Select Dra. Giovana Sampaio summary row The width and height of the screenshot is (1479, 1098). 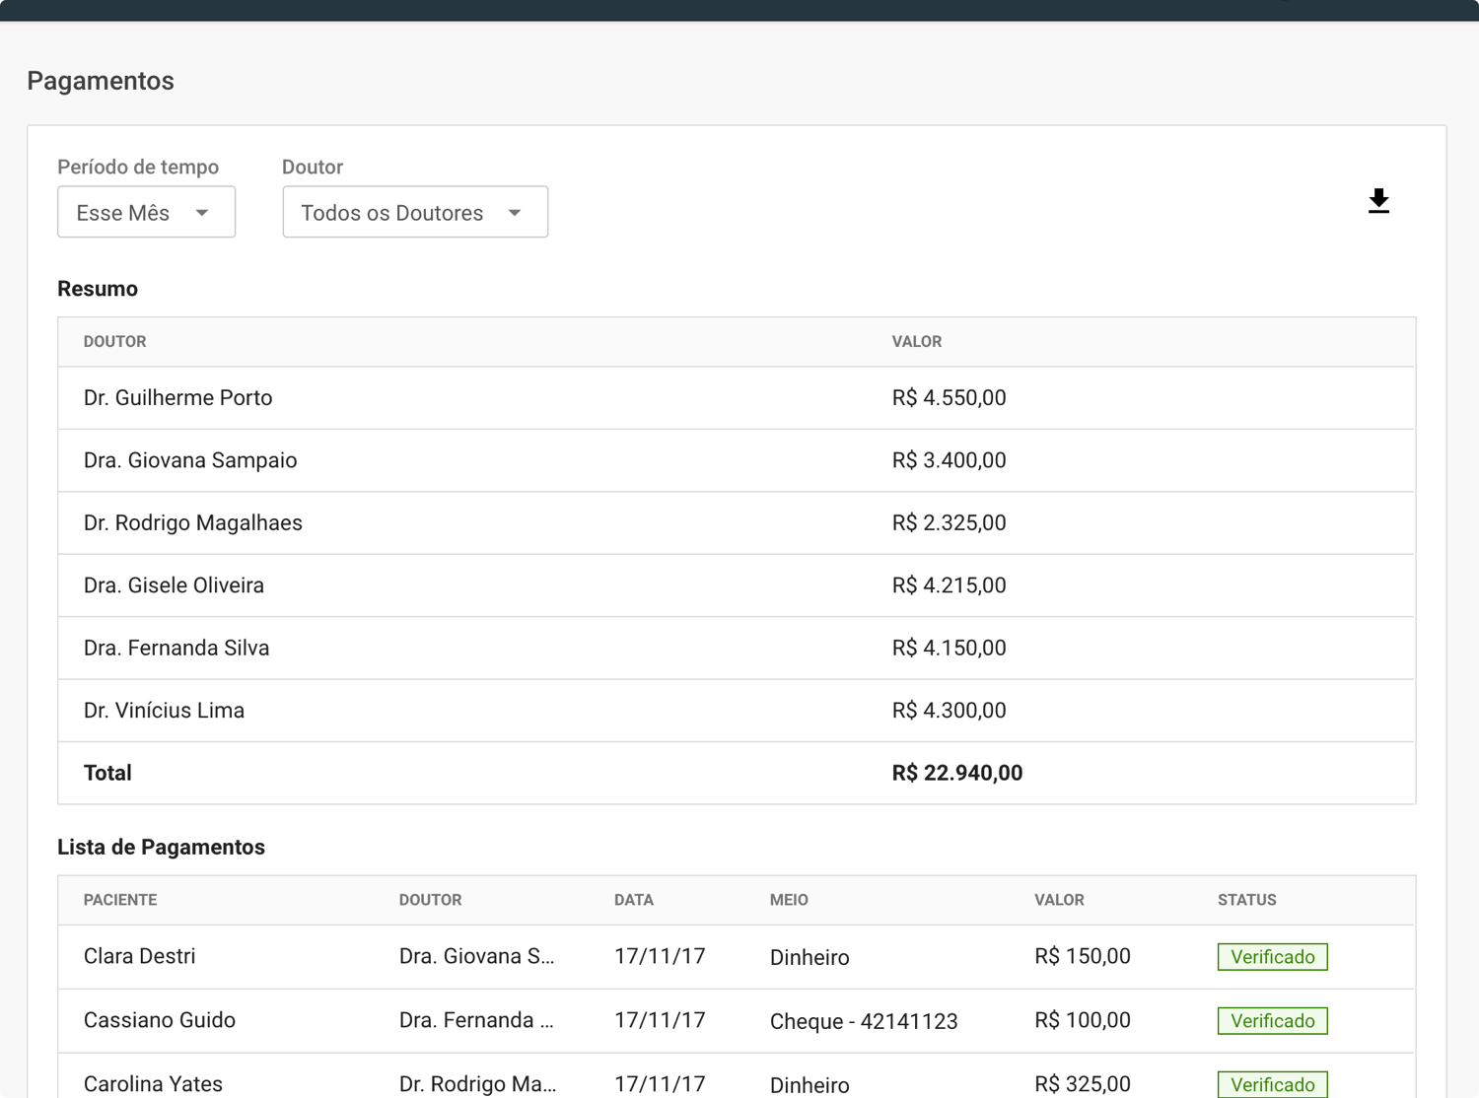pyautogui.click(x=737, y=460)
